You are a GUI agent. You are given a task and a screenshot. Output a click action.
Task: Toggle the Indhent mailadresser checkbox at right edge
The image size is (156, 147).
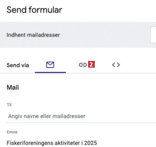point(153,35)
